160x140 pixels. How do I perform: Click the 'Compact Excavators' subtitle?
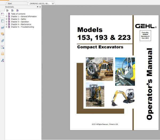click(x=100, y=47)
